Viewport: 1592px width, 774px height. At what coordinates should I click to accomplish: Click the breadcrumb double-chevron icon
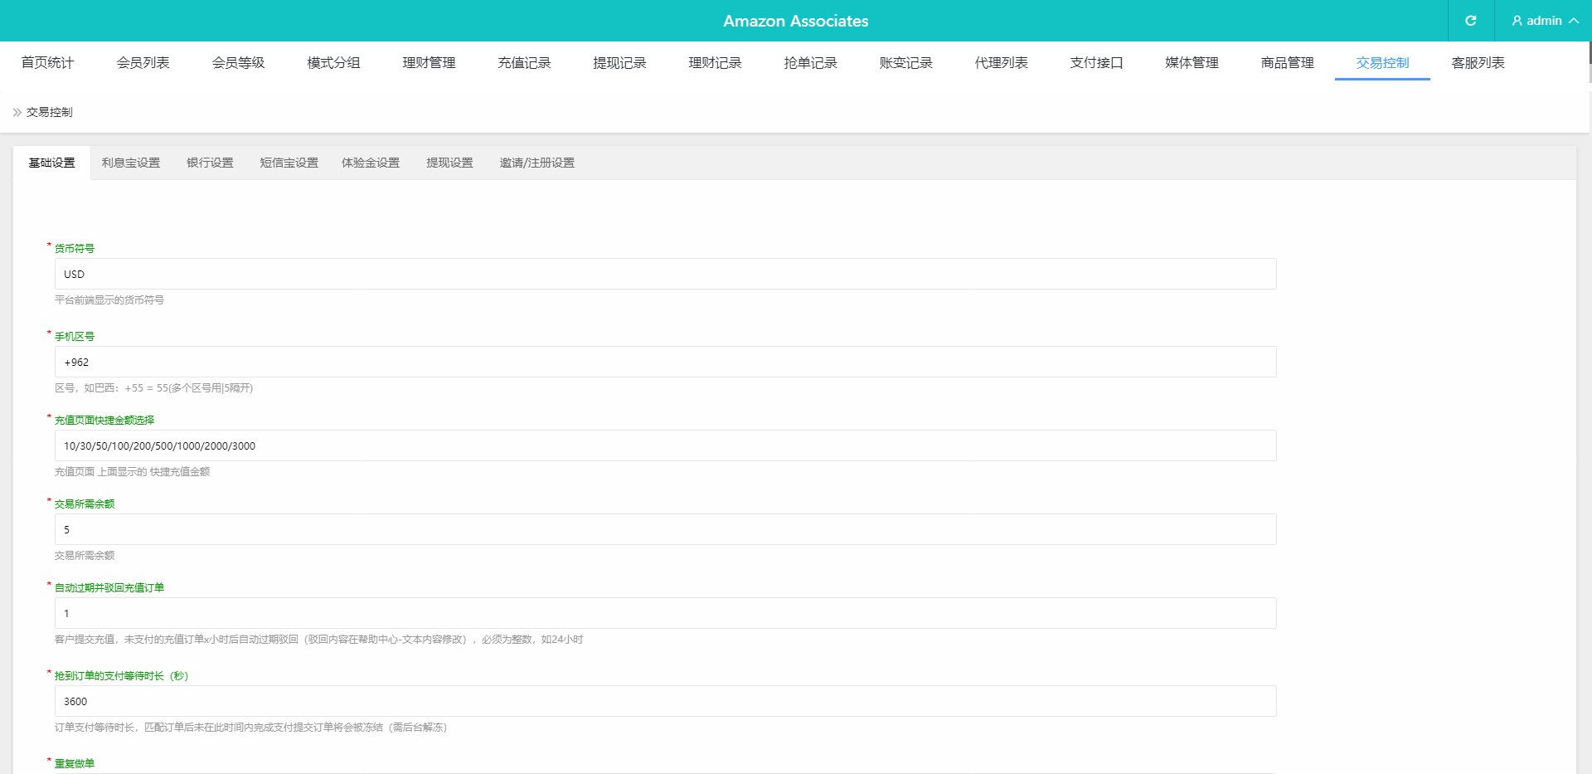[x=17, y=112]
